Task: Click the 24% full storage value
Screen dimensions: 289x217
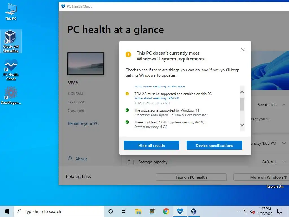Action: coord(269,162)
